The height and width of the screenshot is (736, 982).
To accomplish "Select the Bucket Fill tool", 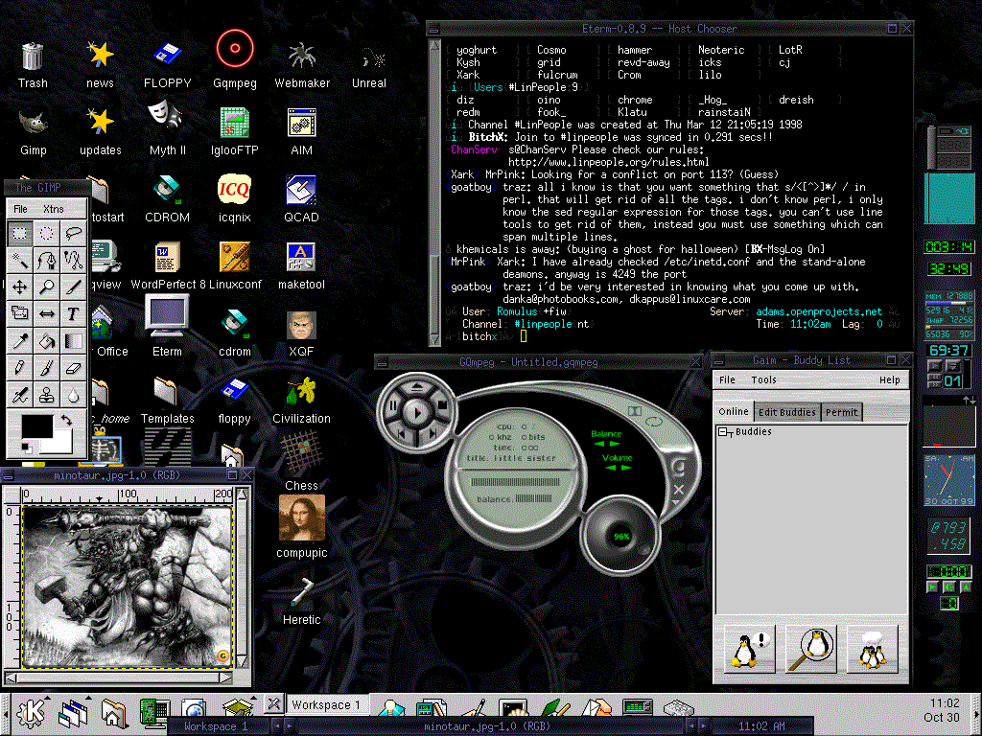I will point(46,340).
